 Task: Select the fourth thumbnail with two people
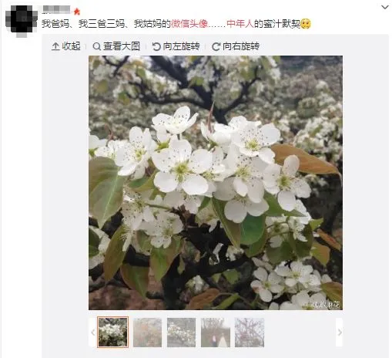click(x=216, y=333)
